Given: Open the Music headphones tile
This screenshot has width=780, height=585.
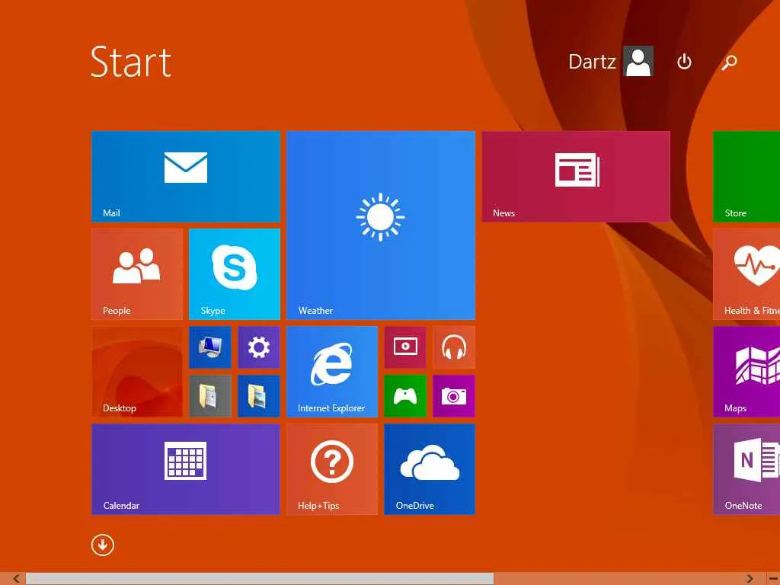Looking at the screenshot, I should pos(454,347).
